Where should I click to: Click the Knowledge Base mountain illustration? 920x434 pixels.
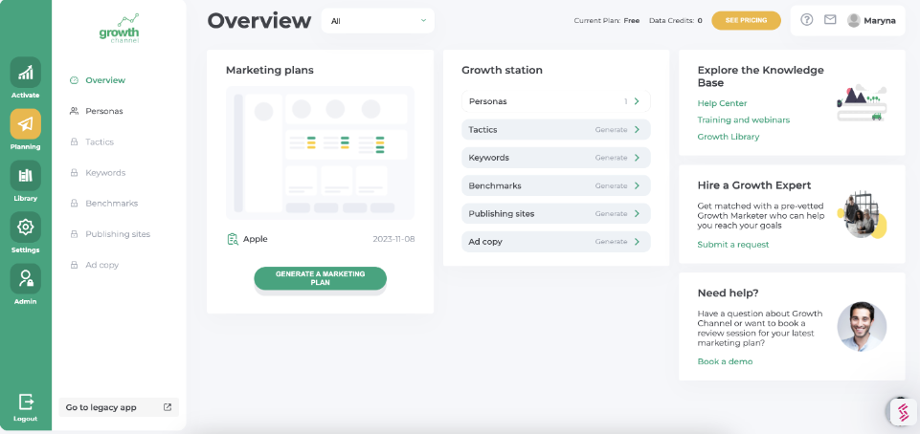862,103
